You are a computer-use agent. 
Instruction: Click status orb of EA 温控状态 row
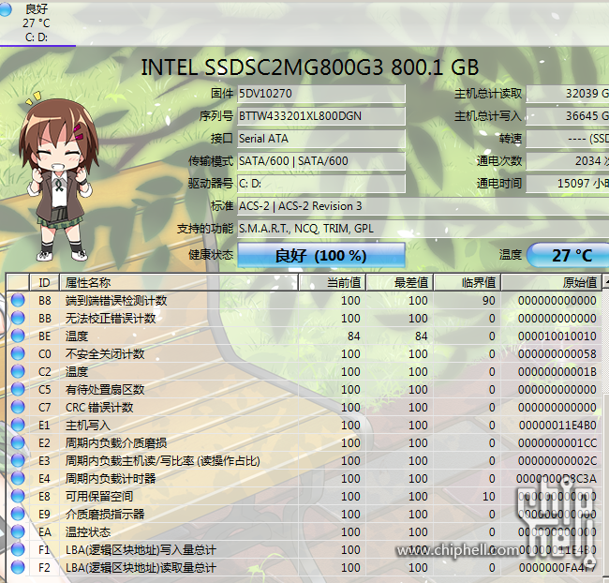[18, 532]
